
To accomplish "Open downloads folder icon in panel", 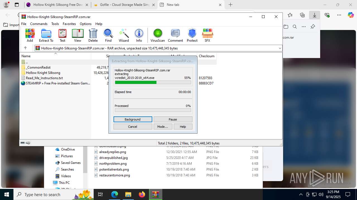I will pyautogui.click(x=286, y=27).
